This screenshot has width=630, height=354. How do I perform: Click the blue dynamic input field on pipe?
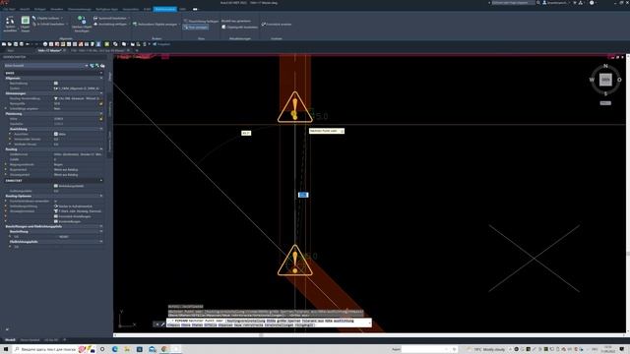point(303,195)
